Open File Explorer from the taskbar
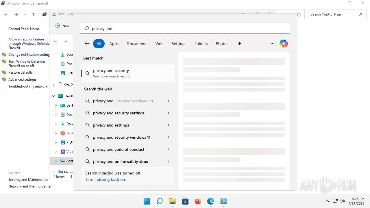 [172, 201]
